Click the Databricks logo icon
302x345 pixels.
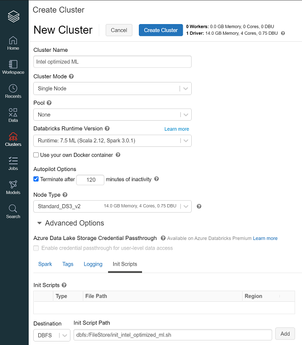[x=14, y=17]
